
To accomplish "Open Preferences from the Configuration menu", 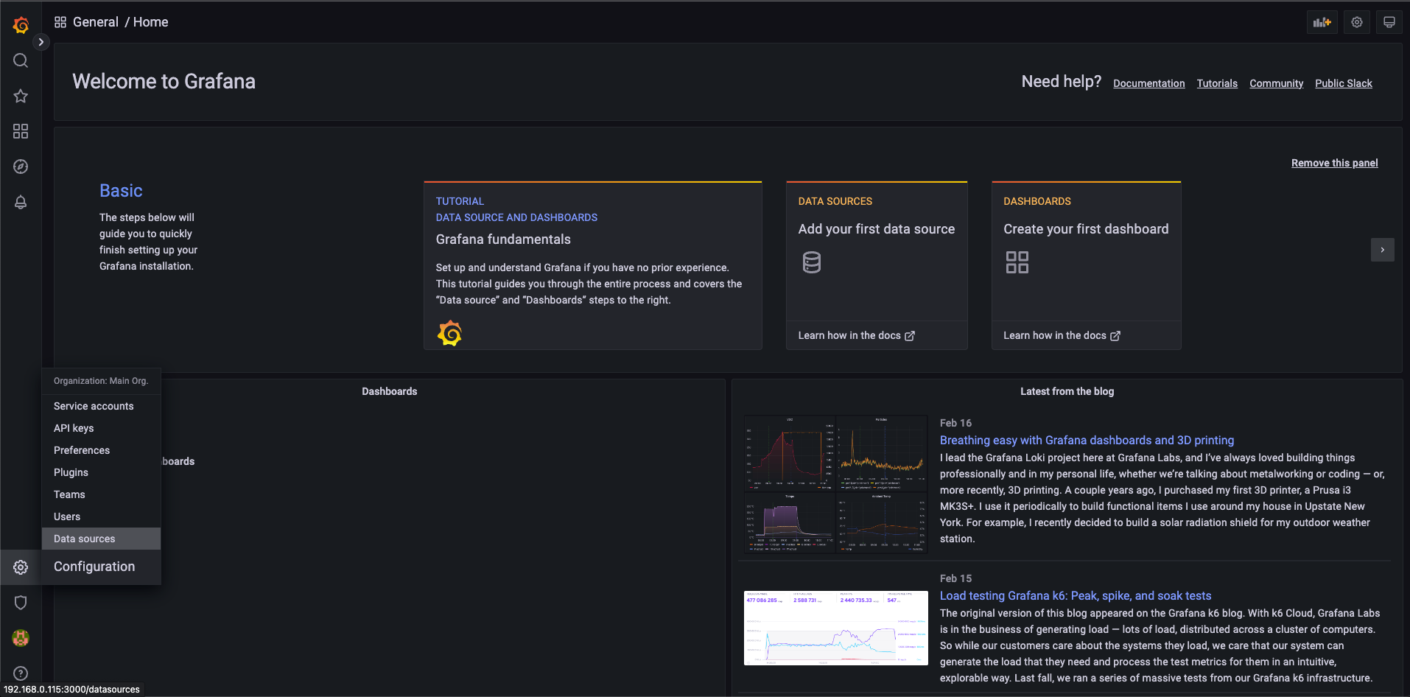I will [x=101, y=450].
